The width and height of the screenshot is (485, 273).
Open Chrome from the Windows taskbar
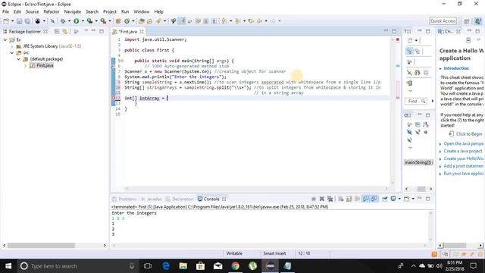[x=235, y=266]
